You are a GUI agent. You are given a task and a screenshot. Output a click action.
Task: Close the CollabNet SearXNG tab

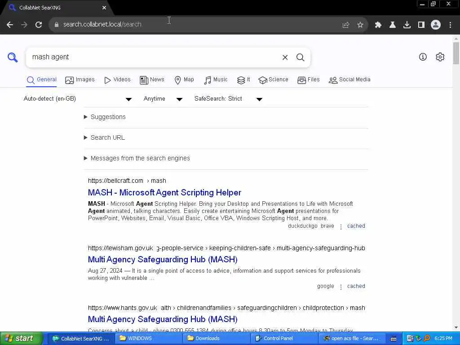(x=104, y=8)
